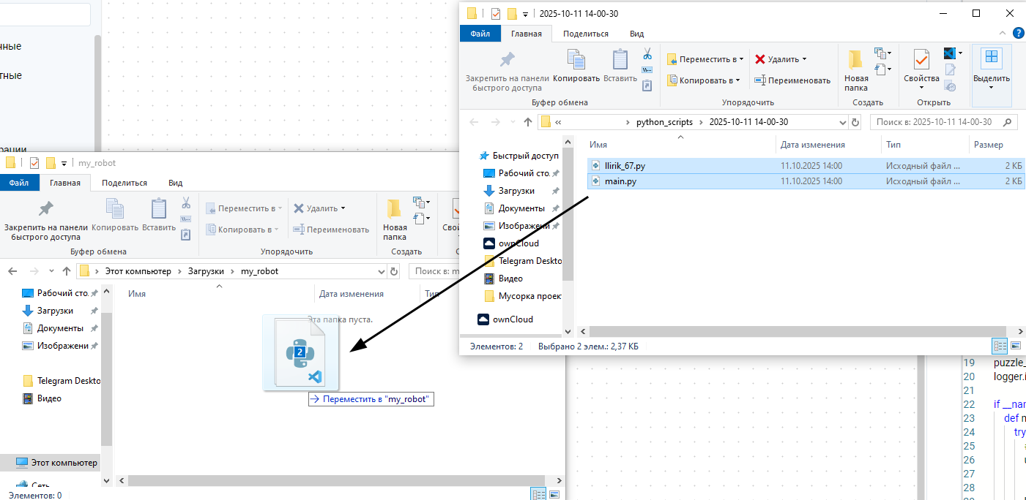
Task: Expand Переместить в dropdown in 2025-10-11 window
Action: point(741,59)
